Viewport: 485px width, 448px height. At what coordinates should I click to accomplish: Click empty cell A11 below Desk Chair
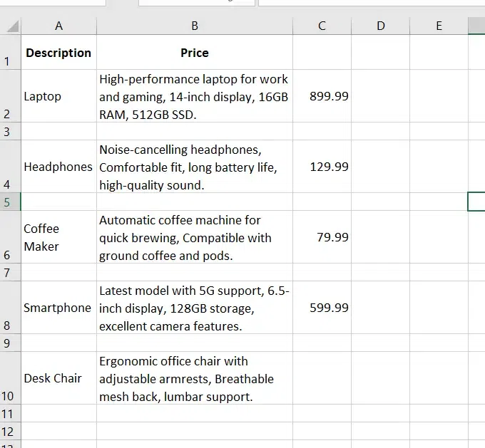click(x=58, y=413)
